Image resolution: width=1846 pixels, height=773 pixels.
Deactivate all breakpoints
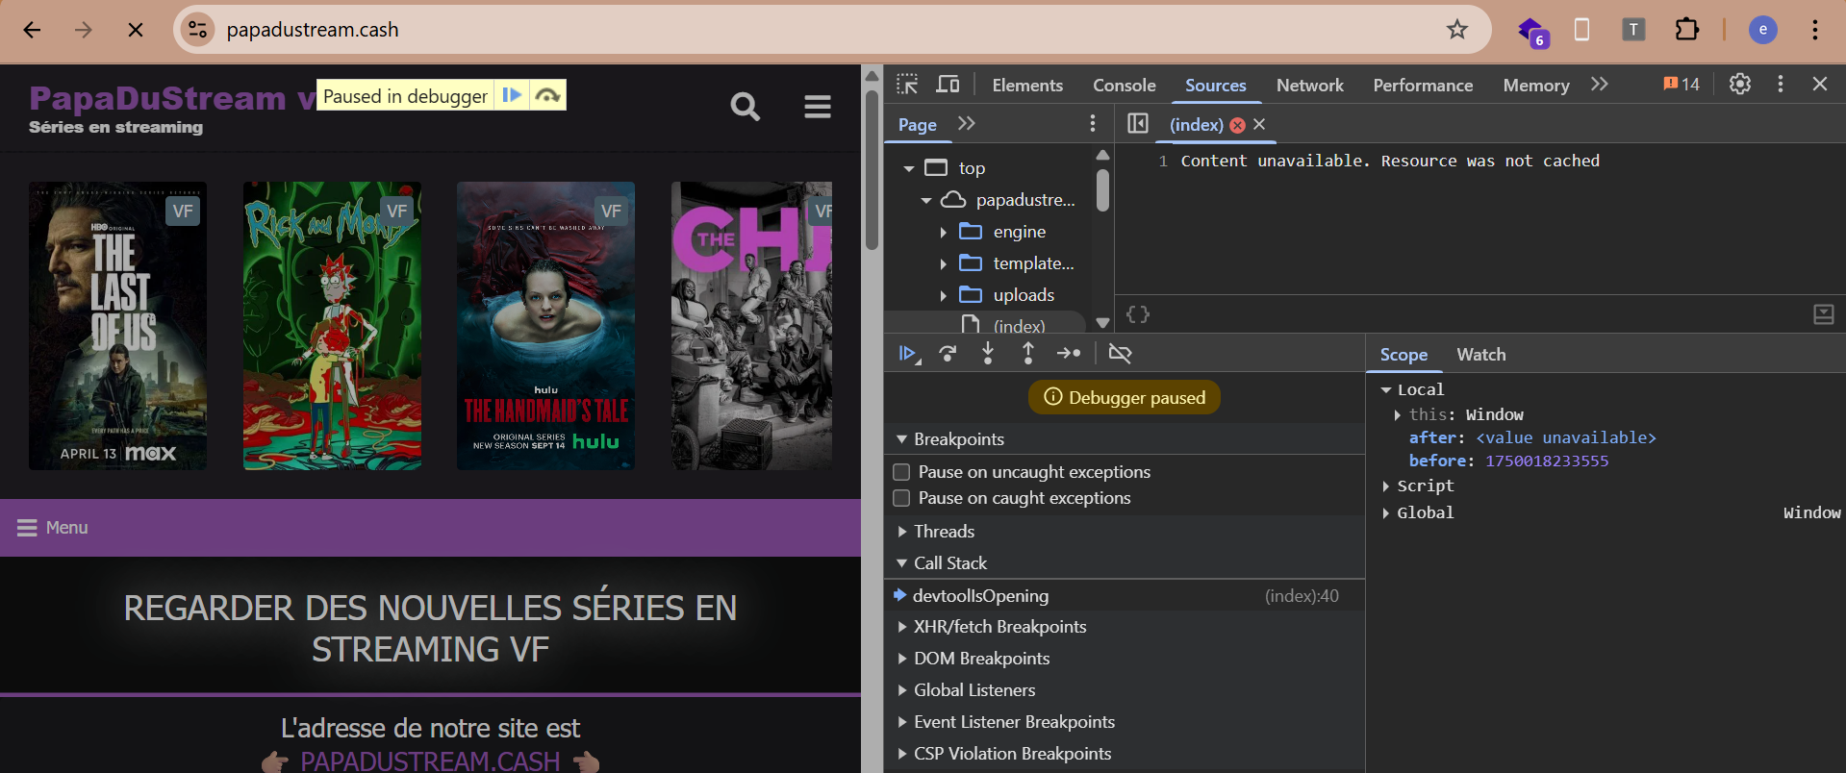pos(1120,354)
